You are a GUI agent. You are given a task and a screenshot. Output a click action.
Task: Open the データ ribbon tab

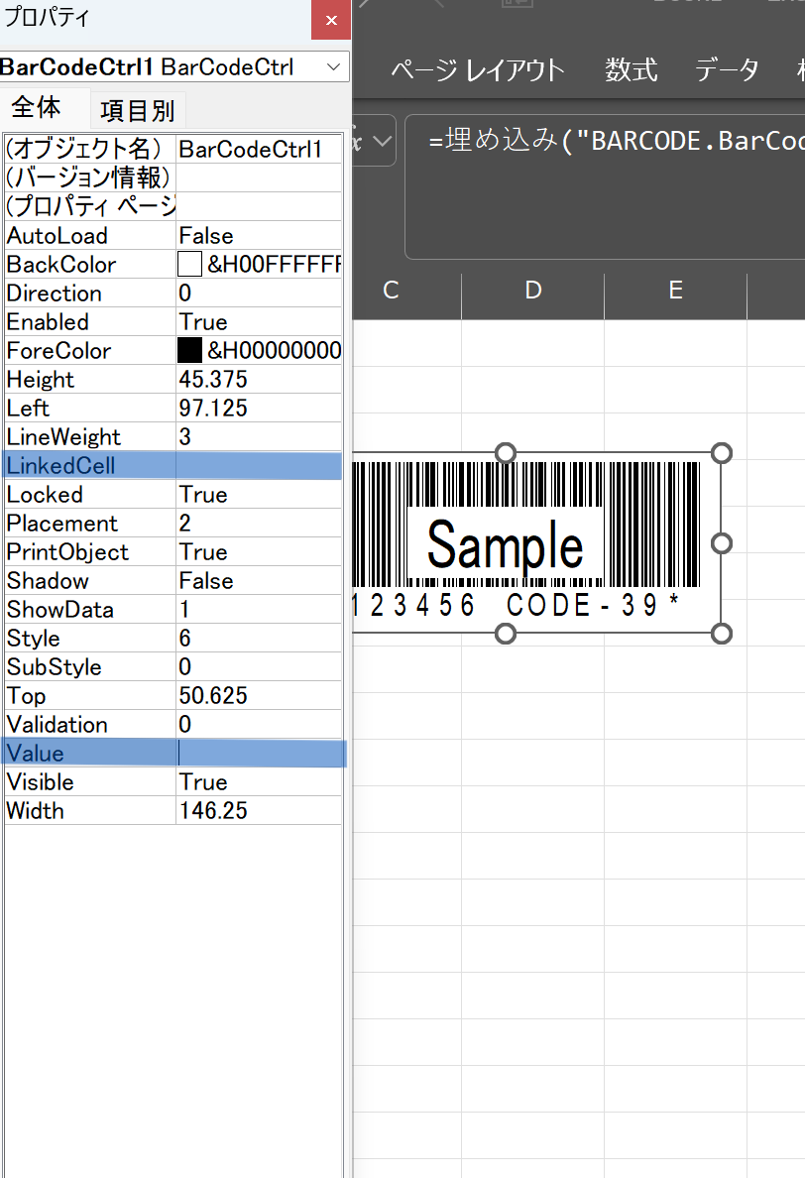pyautogui.click(x=727, y=70)
